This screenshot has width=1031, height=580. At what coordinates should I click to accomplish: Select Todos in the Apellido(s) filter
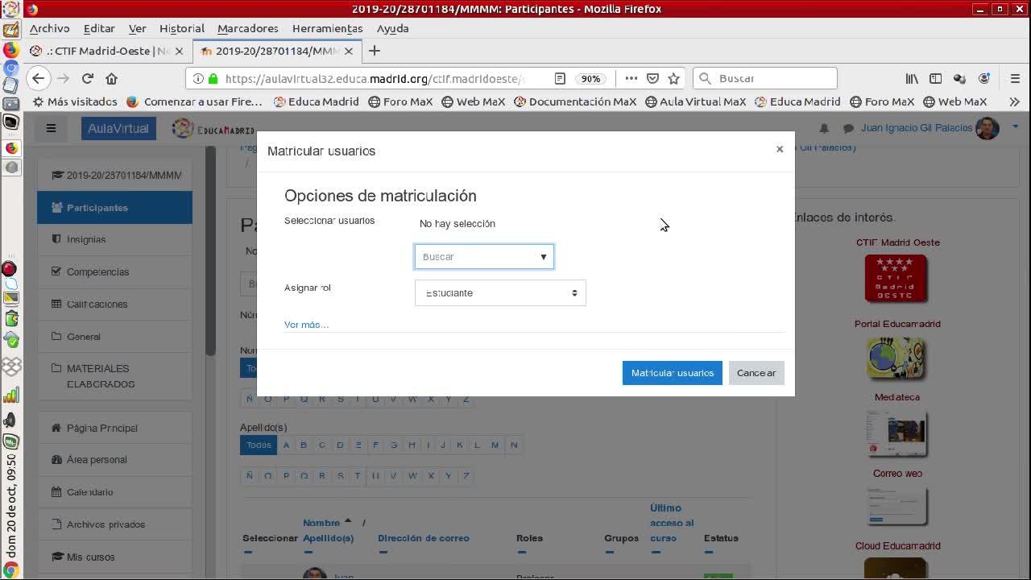tap(259, 445)
